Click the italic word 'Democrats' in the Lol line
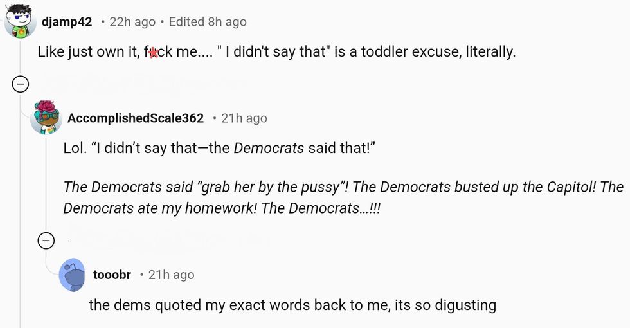Screen dimensions: 630x328 pyautogui.click(x=268, y=149)
